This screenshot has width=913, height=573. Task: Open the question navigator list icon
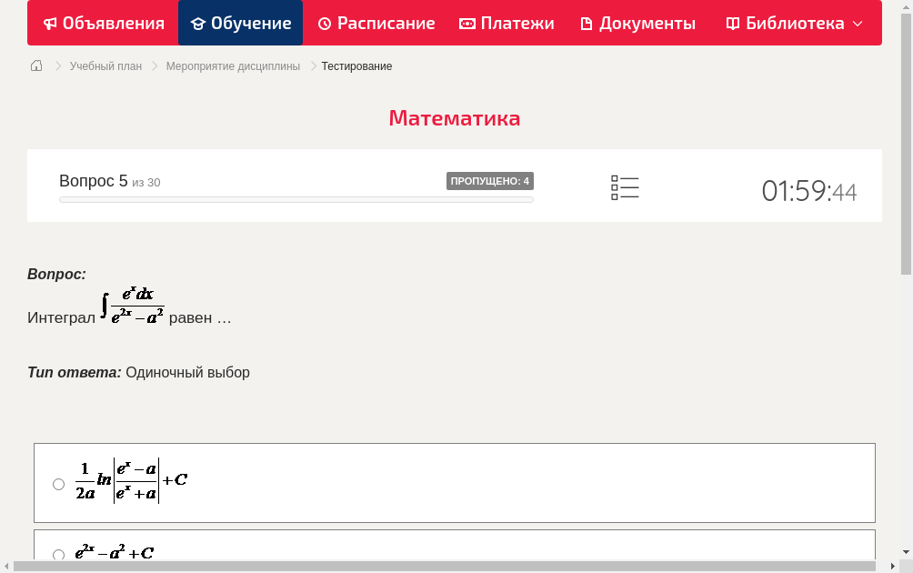point(625,186)
